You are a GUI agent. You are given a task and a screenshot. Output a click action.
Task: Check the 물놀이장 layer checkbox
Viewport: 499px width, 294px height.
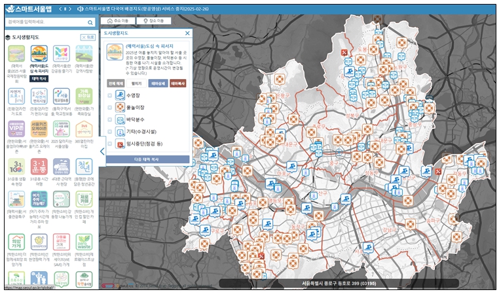point(110,107)
